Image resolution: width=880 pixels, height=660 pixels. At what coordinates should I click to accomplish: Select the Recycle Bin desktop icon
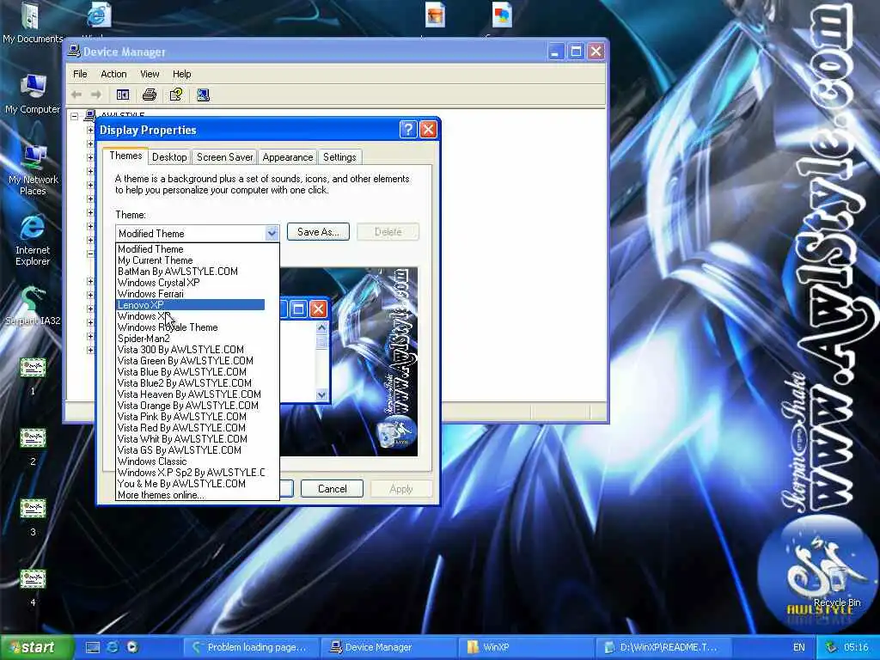836,586
